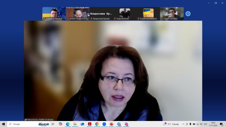Click the Zoom app icon in taskbar
226x127 pixels.
[x=104, y=124]
